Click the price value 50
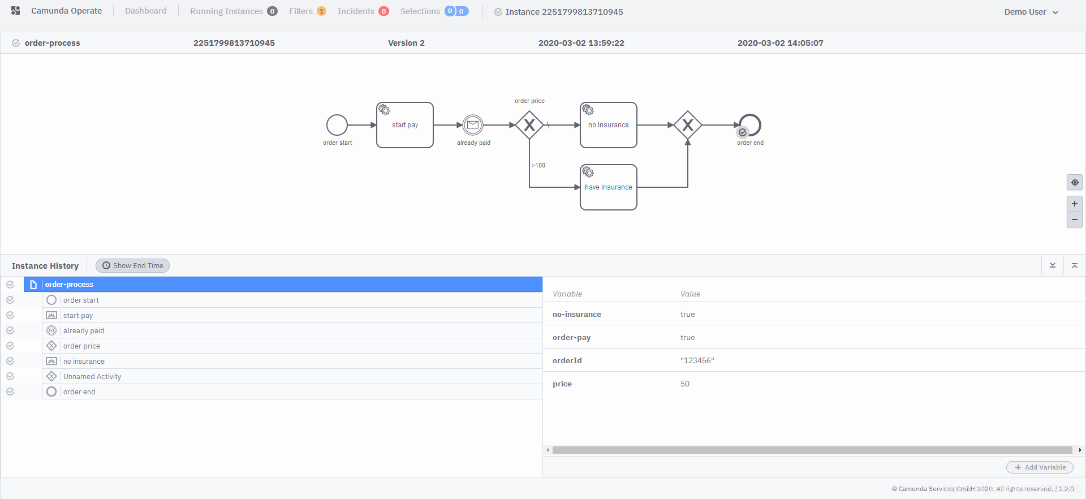1086x499 pixels. coord(685,384)
